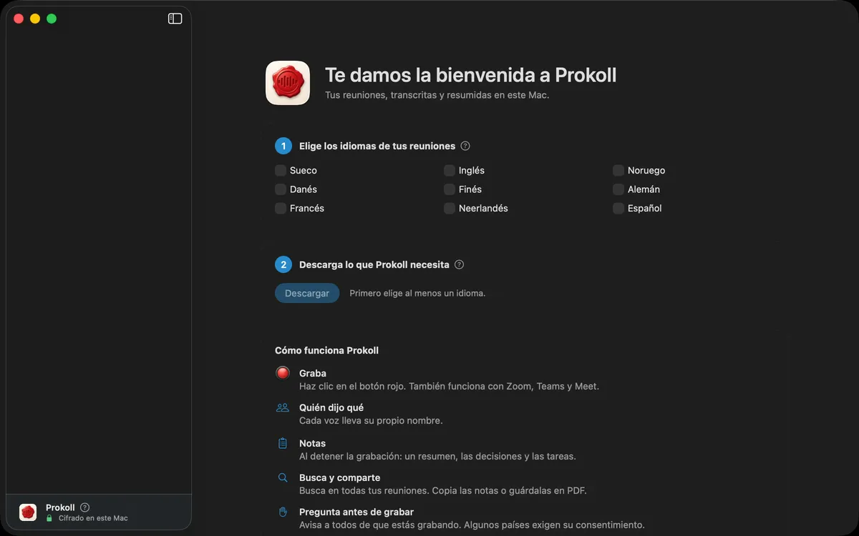Click the 'Cómo funciona Prokoll' heading

[326, 350]
